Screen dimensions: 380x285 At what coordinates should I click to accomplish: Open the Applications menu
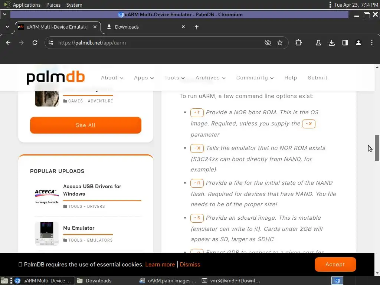pyautogui.click(x=23, y=5)
